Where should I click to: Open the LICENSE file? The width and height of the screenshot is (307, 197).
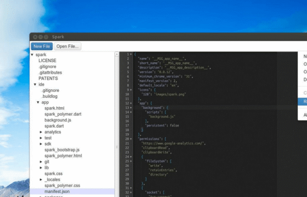[x=47, y=61]
